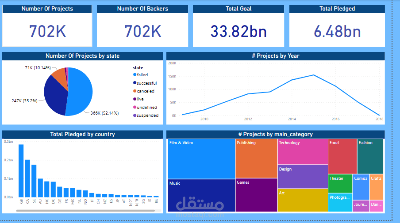
Task: Select the Publishing treemap tile
Action: click(x=256, y=158)
